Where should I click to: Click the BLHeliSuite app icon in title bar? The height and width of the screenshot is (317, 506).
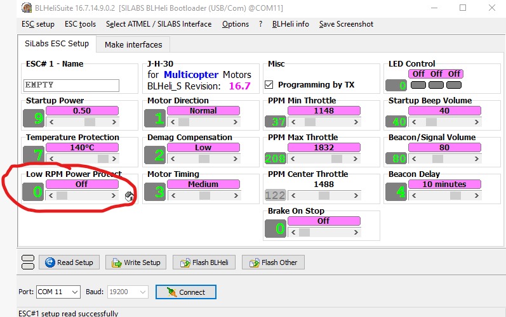click(x=27, y=8)
